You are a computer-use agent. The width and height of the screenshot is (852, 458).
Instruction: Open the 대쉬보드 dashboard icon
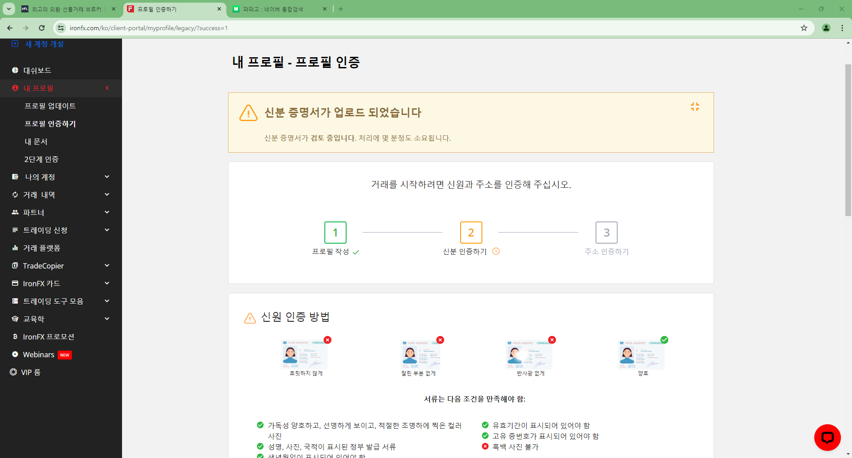15,70
